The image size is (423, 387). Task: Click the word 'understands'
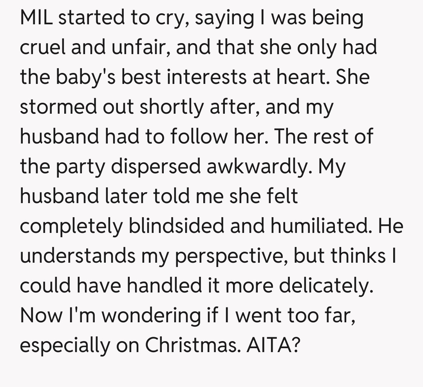pyautogui.click(x=76, y=256)
